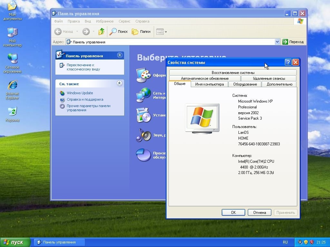Image resolution: width=330 pixels, height=247 pixels.
Task: Open the Performance and Maintenance pie icon
Action: (x=143, y=155)
